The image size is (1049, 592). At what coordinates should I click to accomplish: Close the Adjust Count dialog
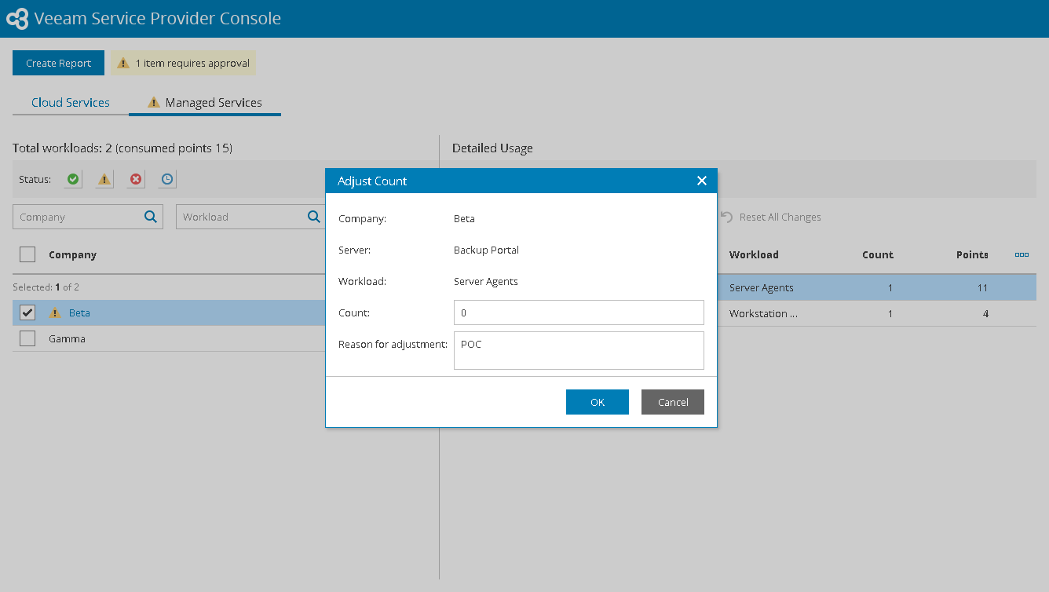[702, 181]
